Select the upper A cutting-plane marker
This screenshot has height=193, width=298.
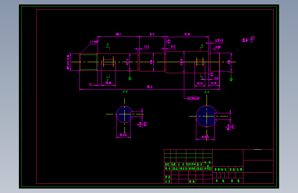(202, 47)
